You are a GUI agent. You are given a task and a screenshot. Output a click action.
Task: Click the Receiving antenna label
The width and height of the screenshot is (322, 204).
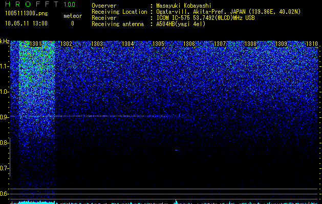tap(118, 24)
